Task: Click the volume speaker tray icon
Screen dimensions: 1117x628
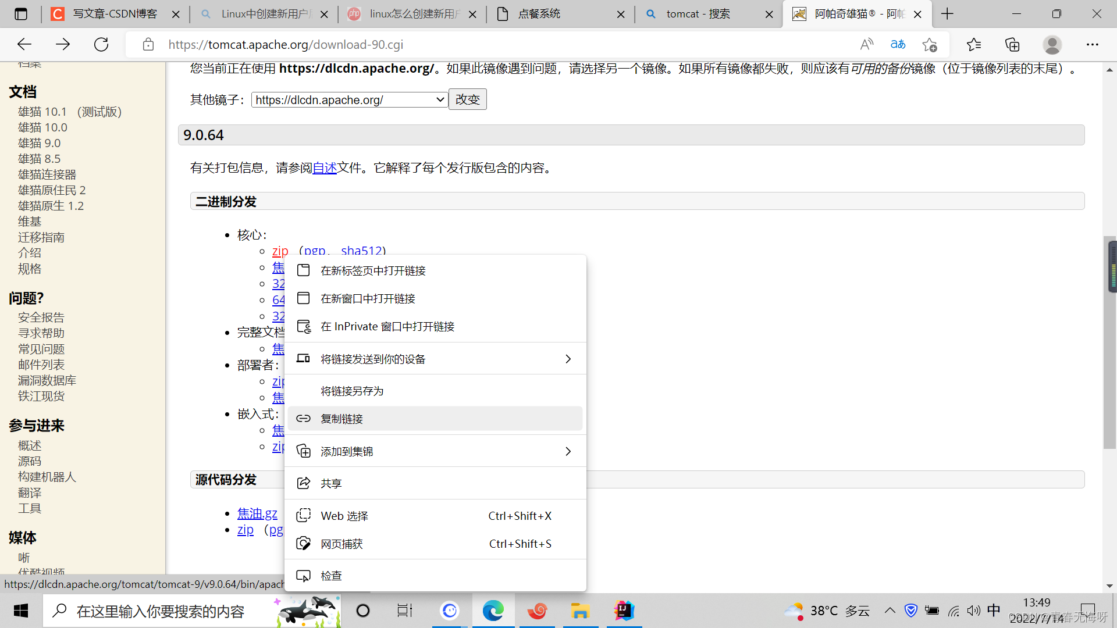Action: tap(973, 611)
